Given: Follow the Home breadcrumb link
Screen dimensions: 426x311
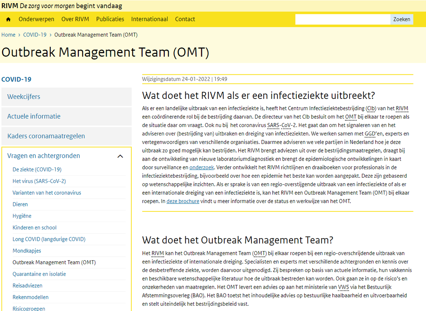Looking at the screenshot, I should coord(9,35).
